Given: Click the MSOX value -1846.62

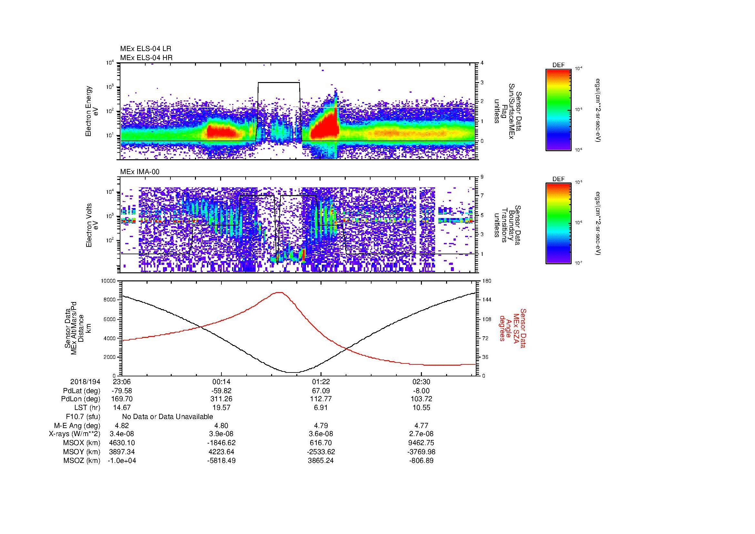Looking at the screenshot, I should [x=221, y=443].
